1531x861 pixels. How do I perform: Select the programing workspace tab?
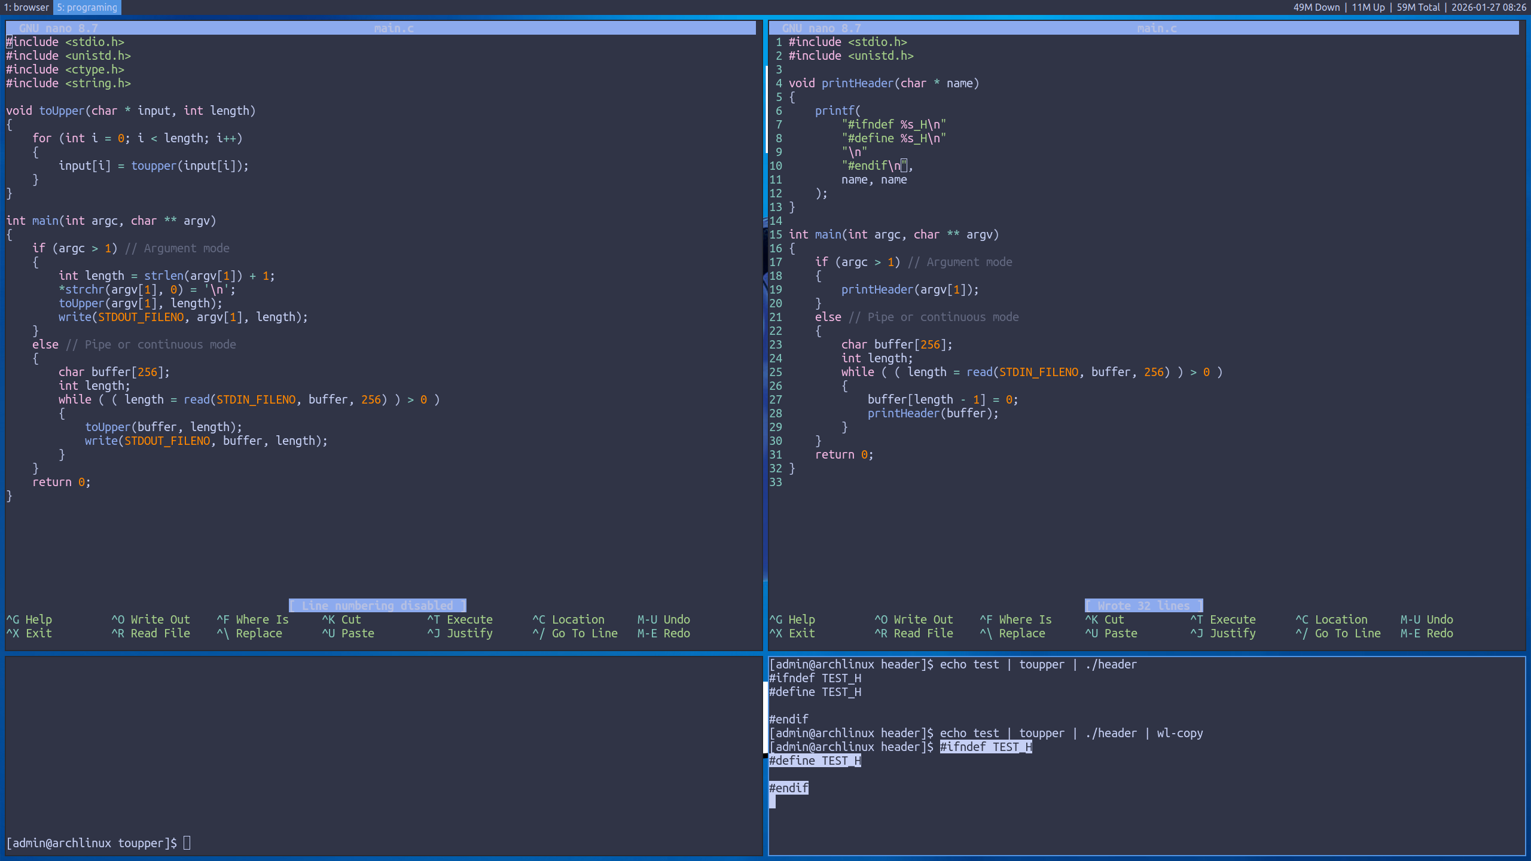87,7
